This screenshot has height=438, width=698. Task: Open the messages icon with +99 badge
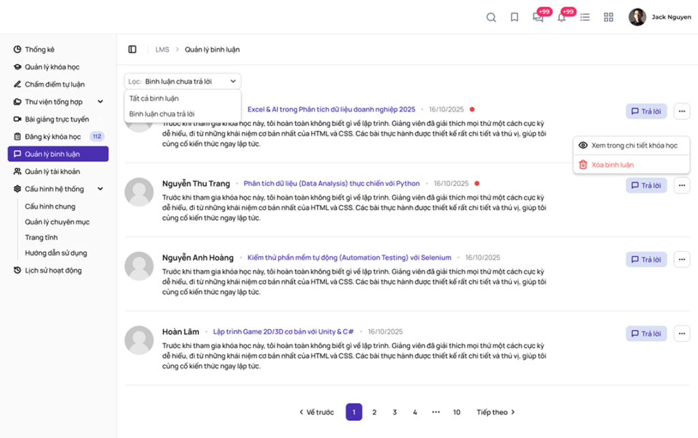click(x=538, y=18)
